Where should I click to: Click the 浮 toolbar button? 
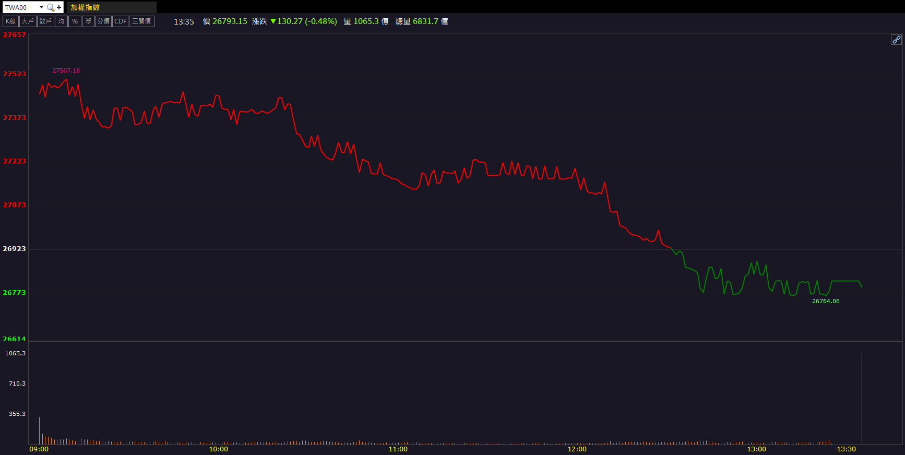88,21
